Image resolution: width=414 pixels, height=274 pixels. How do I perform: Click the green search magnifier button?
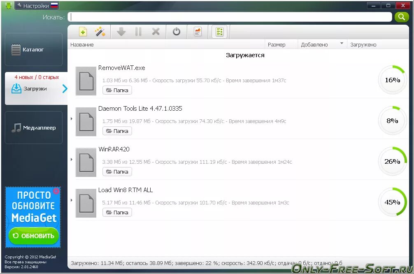coord(402,17)
